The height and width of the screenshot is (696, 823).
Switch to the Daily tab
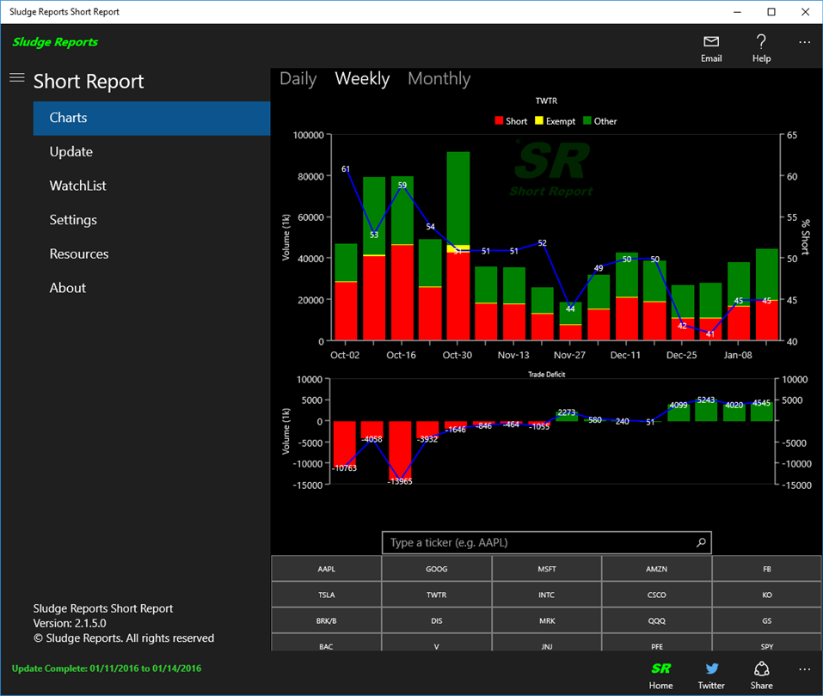(298, 79)
